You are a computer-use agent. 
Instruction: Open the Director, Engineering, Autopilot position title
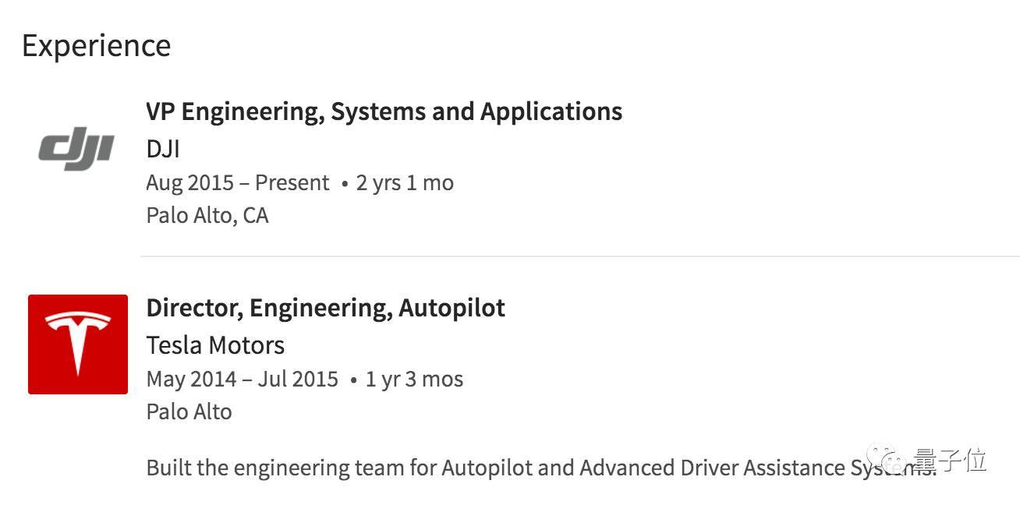pos(325,308)
